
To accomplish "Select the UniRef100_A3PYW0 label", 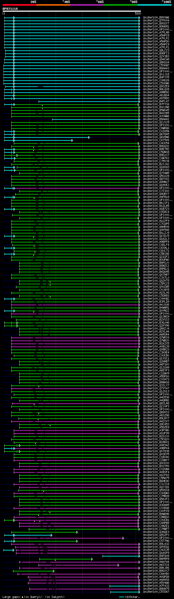I will click(x=156, y=430).
